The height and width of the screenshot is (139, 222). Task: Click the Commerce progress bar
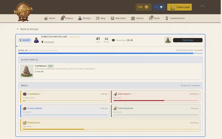(x=65, y=100)
